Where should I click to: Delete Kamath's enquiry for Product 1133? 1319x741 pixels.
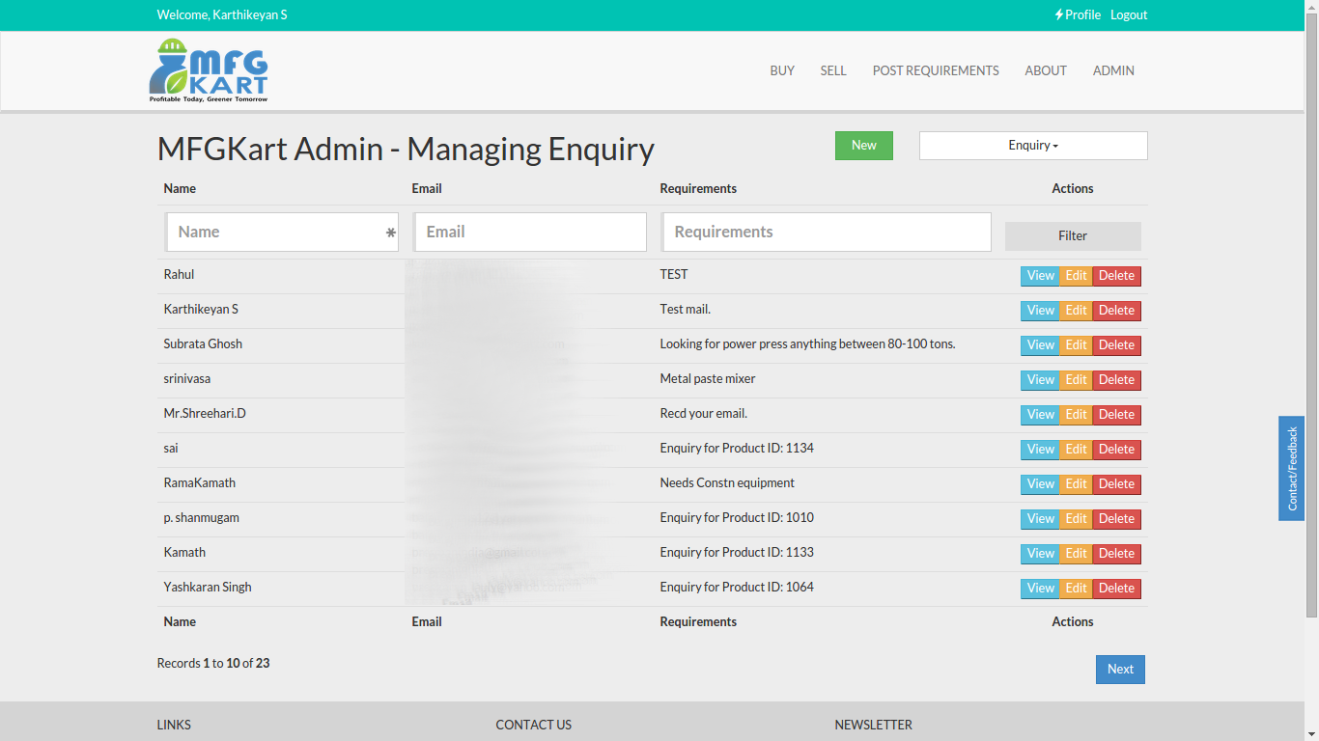[x=1116, y=554]
